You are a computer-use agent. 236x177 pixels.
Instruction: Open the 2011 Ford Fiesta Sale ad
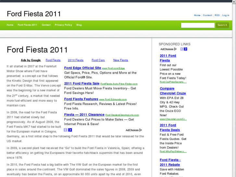(x=82, y=83)
